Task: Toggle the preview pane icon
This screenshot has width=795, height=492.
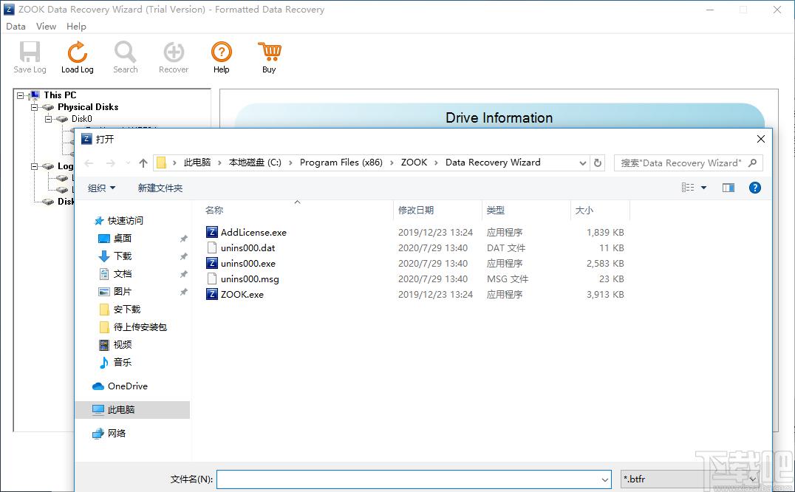Action: (x=729, y=188)
